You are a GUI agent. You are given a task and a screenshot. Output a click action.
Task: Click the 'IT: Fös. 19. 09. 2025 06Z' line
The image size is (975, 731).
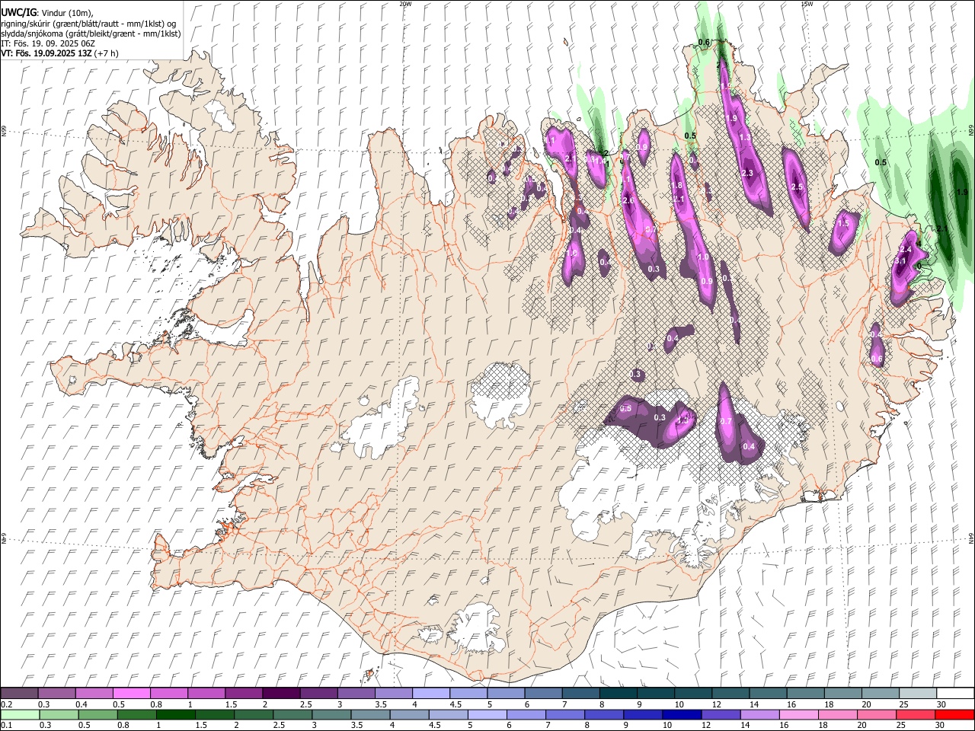pos(48,43)
